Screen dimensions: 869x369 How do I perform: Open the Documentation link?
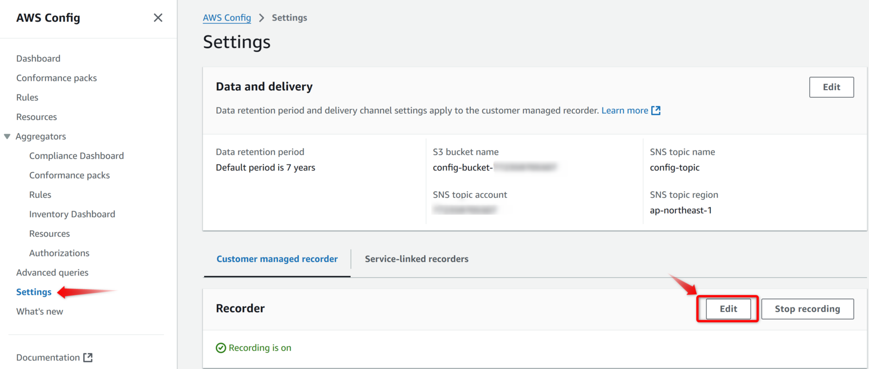pos(48,358)
